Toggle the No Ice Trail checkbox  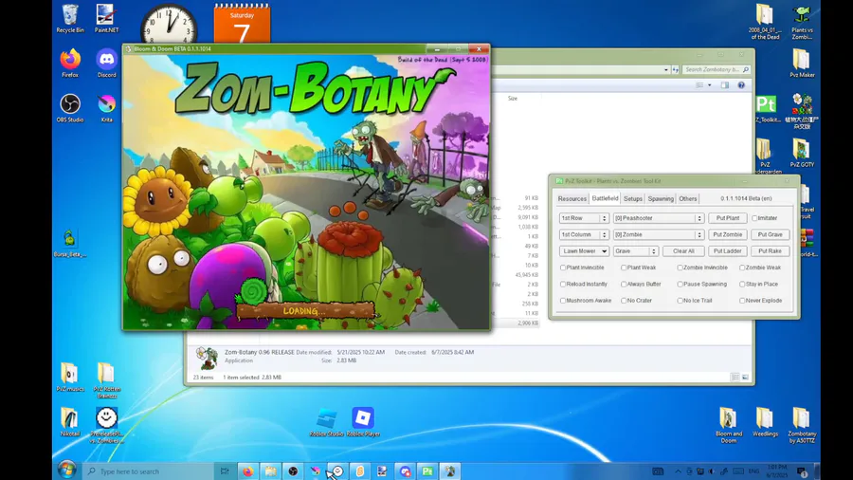pyautogui.click(x=680, y=301)
